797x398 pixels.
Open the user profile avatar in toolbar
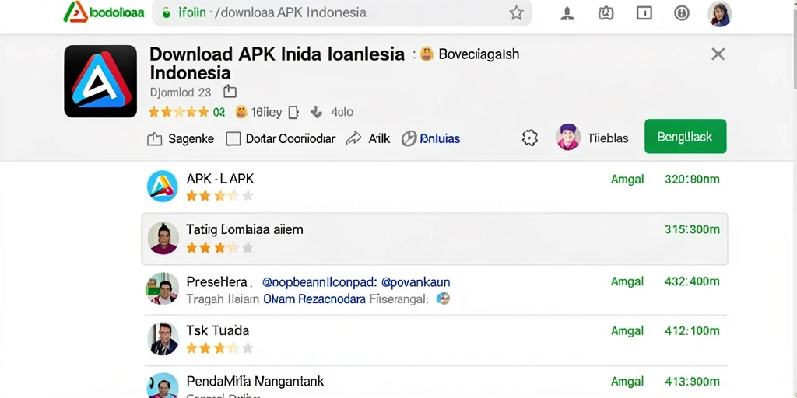[719, 14]
